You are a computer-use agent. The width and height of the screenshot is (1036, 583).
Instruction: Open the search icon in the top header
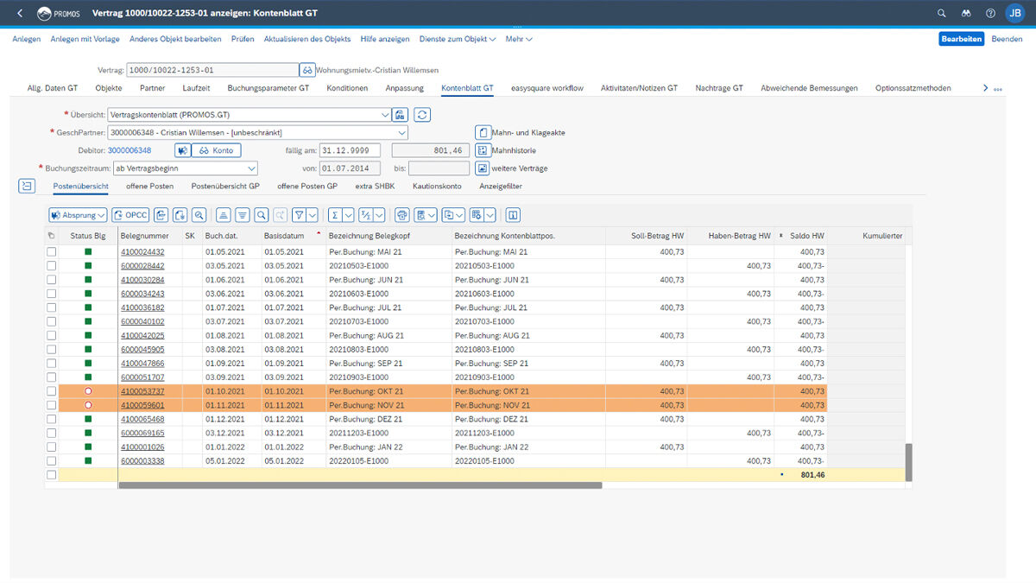point(942,14)
